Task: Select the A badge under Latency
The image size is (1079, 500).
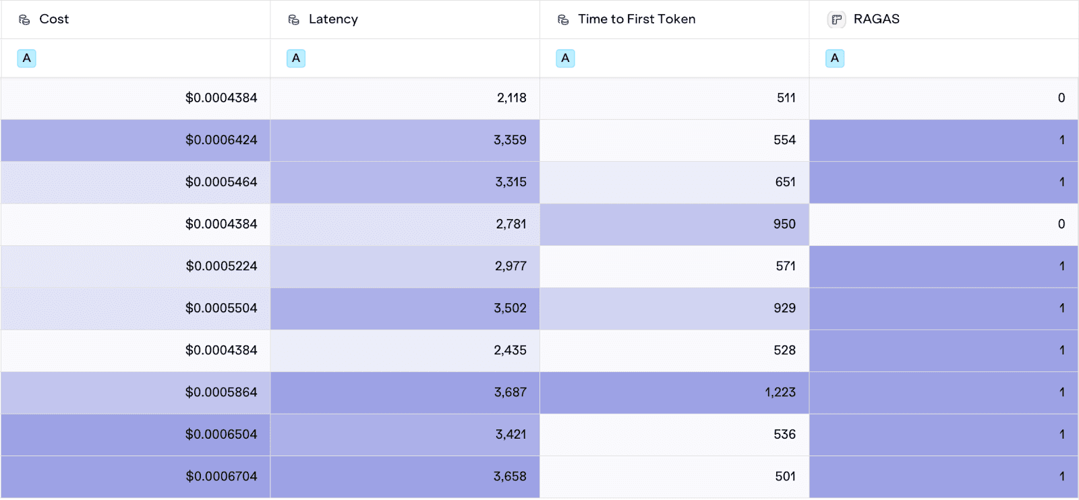Action: point(296,59)
